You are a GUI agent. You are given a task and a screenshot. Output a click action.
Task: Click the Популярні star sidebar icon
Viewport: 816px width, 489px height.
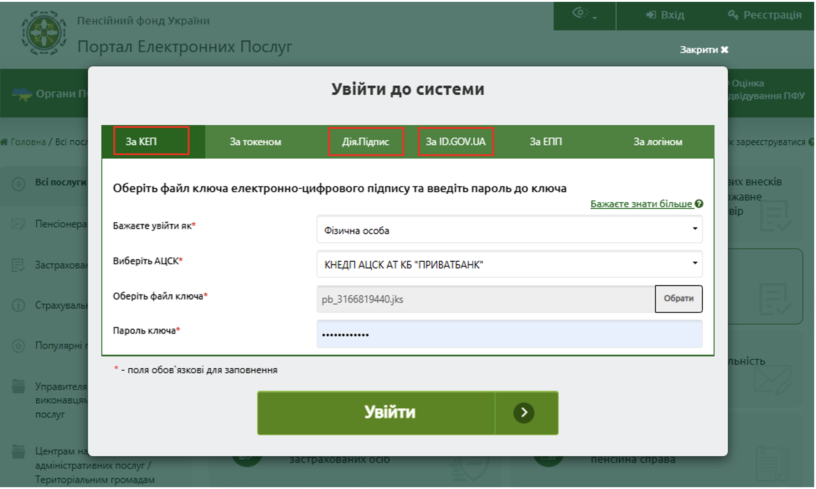click(18, 346)
